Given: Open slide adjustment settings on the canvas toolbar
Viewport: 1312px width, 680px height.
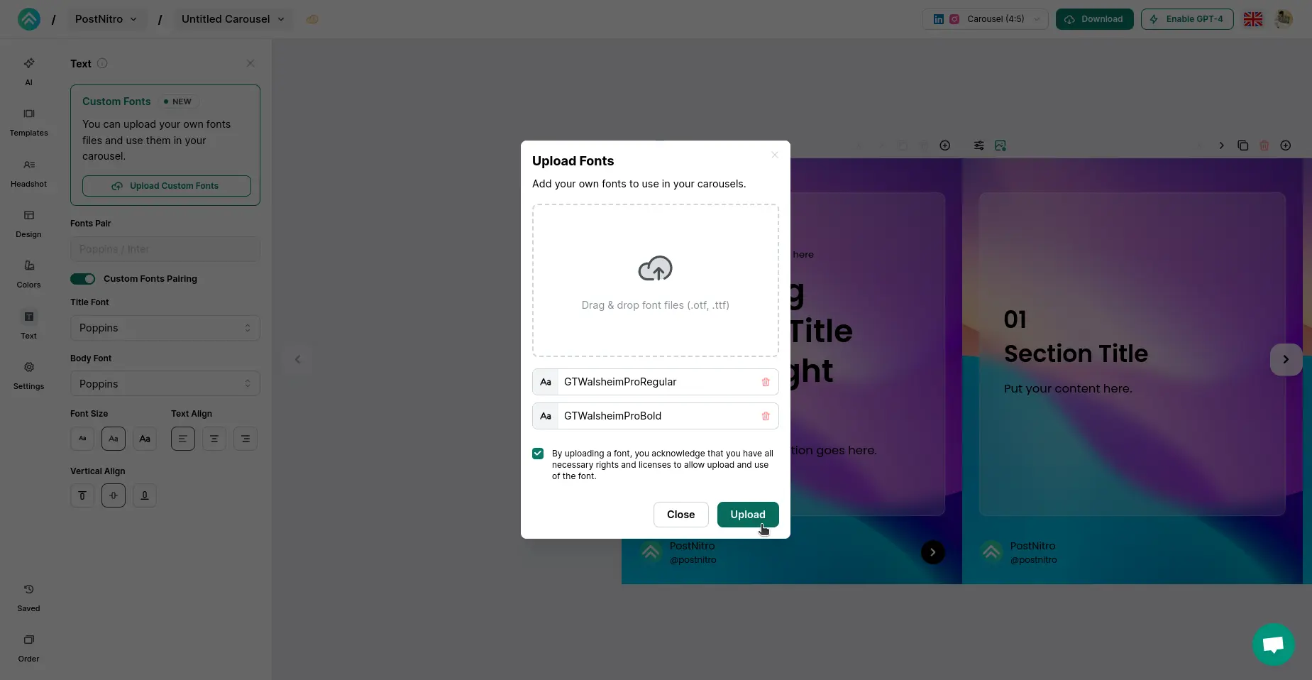Looking at the screenshot, I should [978, 146].
